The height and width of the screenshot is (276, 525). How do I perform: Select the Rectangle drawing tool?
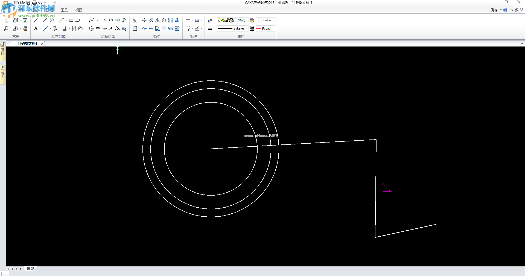[x=71, y=20]
